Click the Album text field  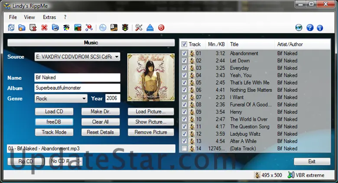pyautogui.click(x=77, y=88)
